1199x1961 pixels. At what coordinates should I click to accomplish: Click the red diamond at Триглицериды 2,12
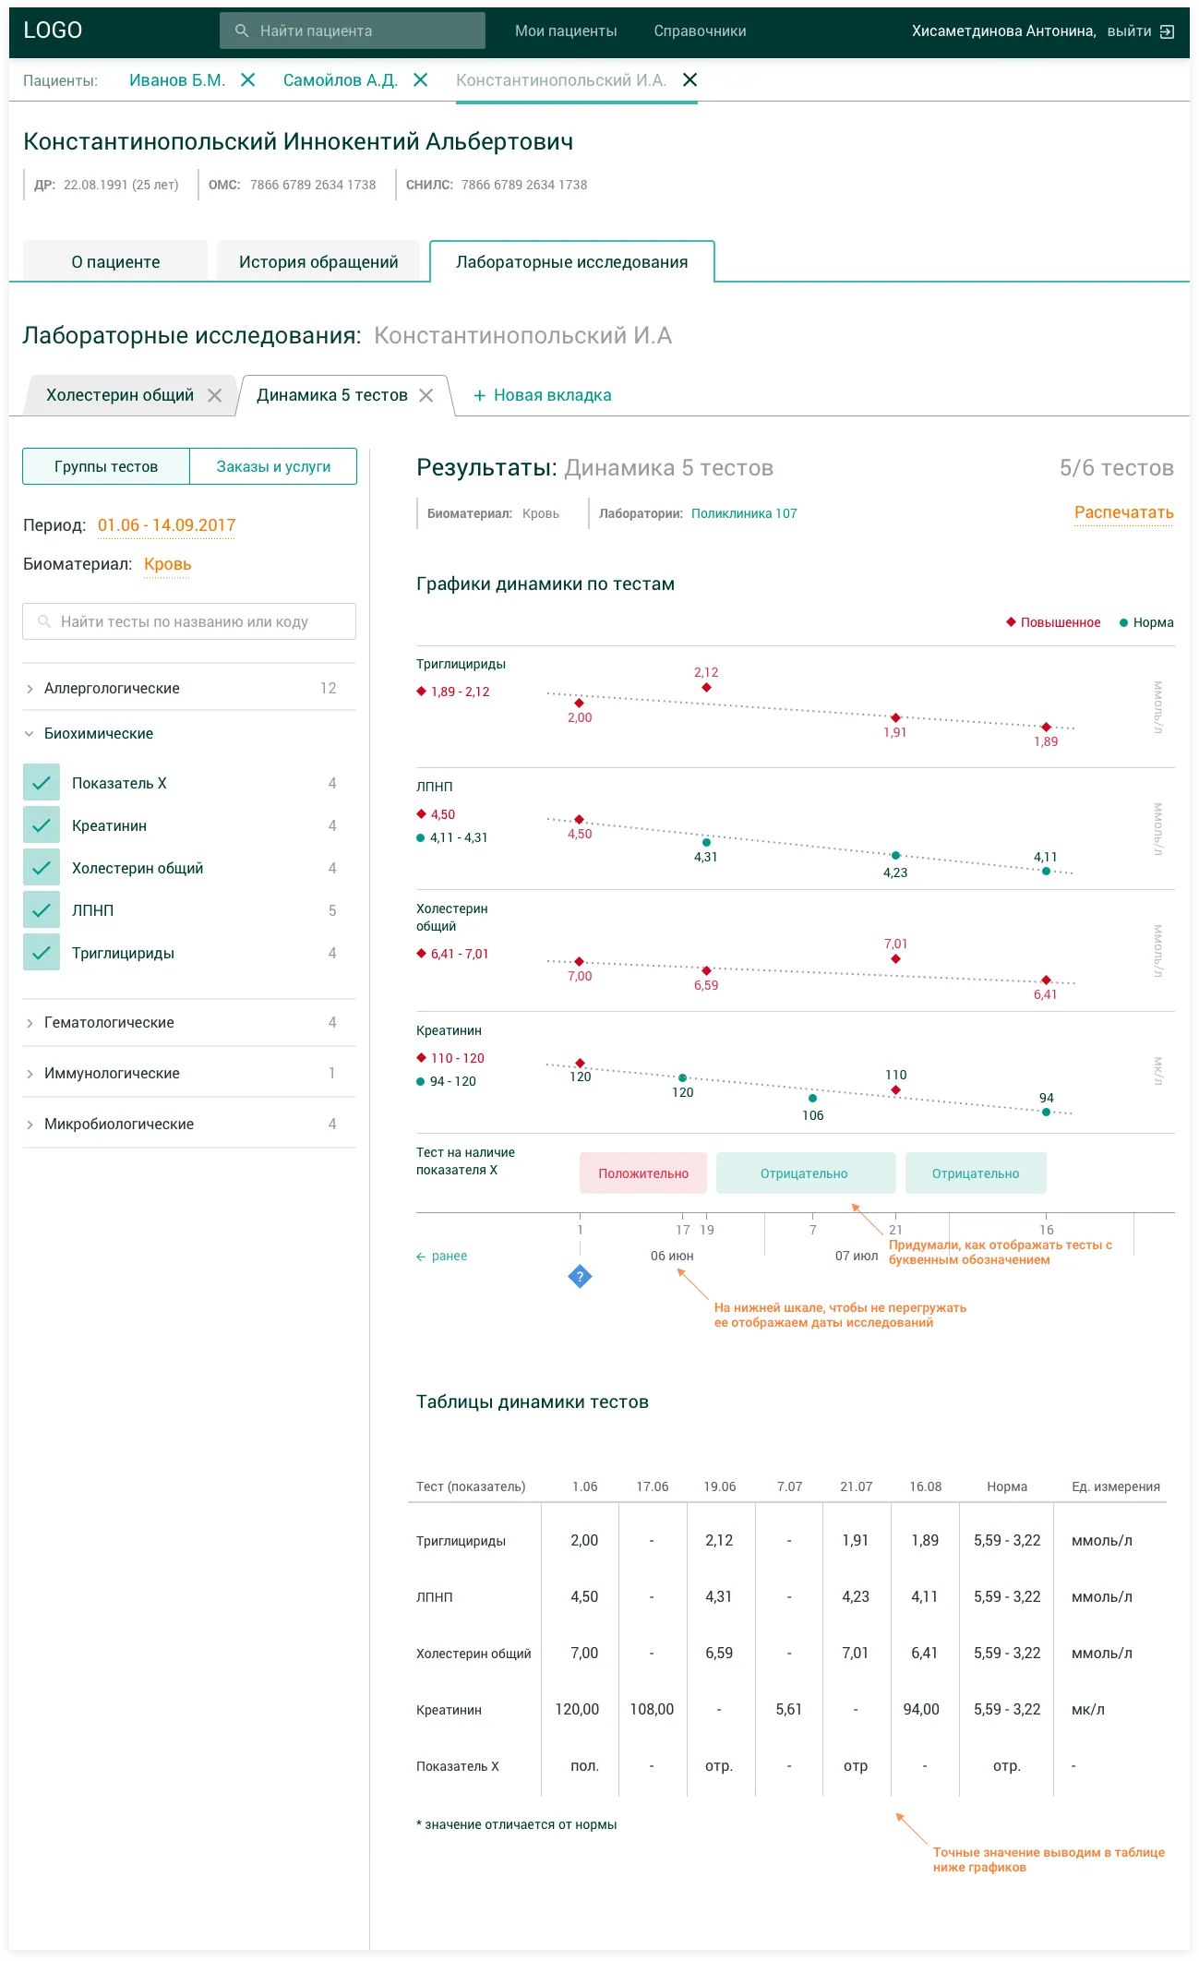coord(706,688)
